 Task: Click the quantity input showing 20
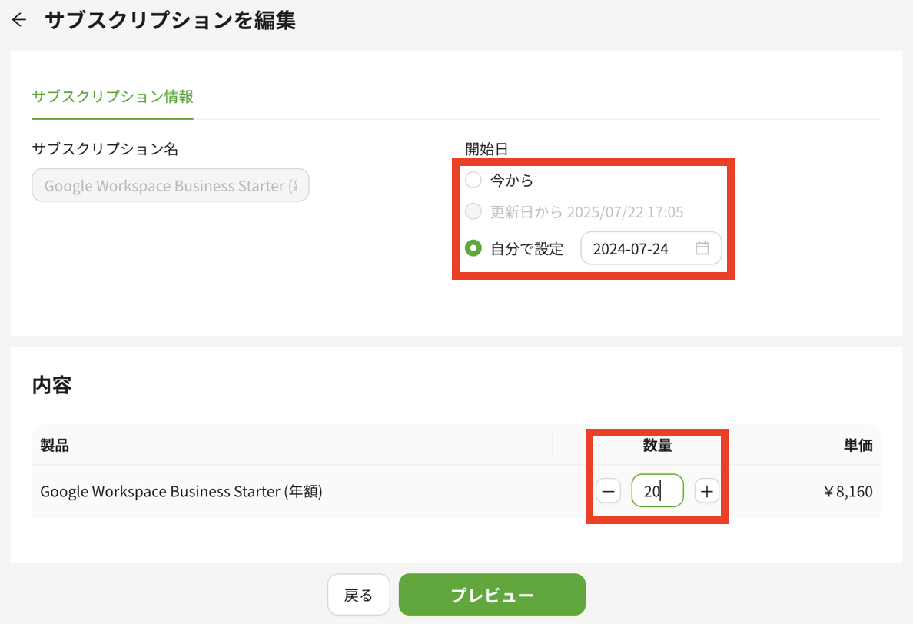pyautogui.click(x=657, y=491)
